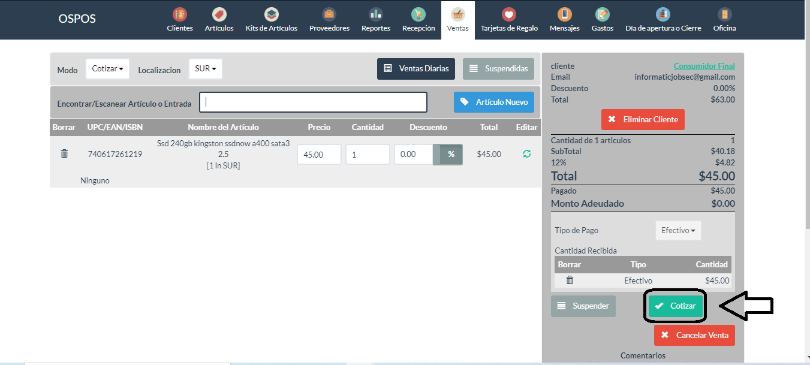Open the Kits de Artículos icon
The height and width of the screenshot is (365, 810).
[272, 14]
